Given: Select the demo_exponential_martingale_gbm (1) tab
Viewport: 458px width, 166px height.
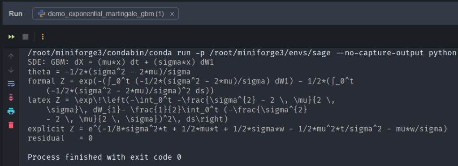Looking at the screenshot, I should [x=105, y=14].
